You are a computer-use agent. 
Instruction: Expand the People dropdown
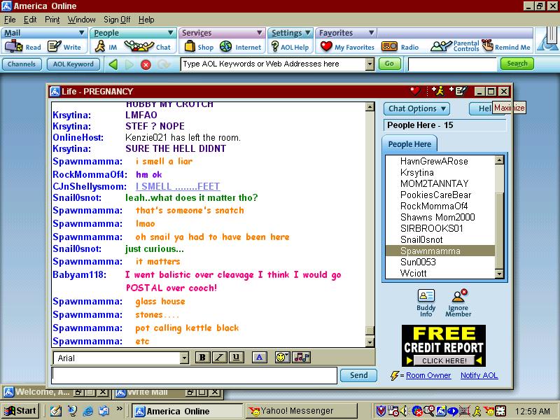[x=171, y=33]
